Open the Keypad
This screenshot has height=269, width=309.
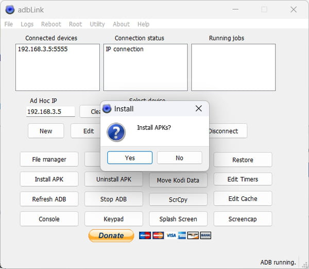click(x=114, y=219)
